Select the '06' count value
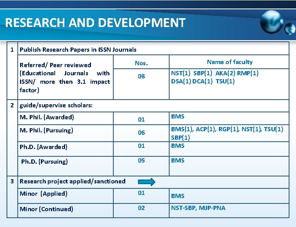The height and width of the screenshot is (227, 296). pos(141,132)
